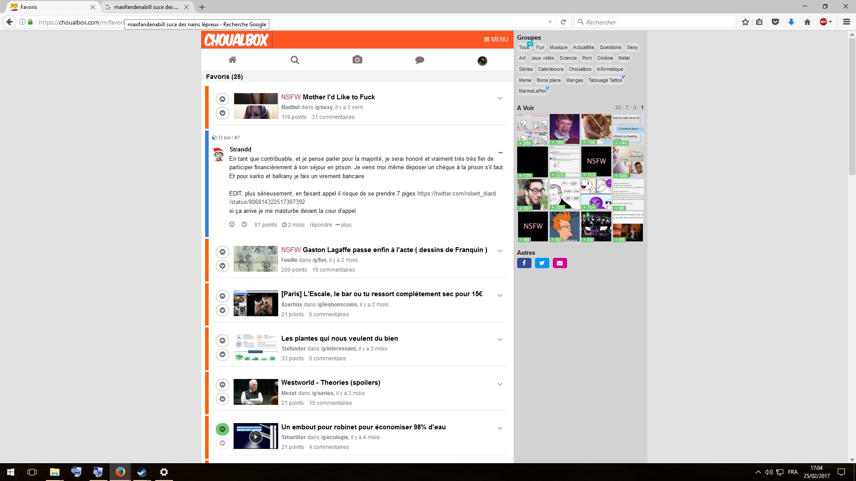The width and height of the screenshot is (856, 481).
Task: Open '19 commentaires' on Gaston Lagaffe post
Action: point(333,270)
